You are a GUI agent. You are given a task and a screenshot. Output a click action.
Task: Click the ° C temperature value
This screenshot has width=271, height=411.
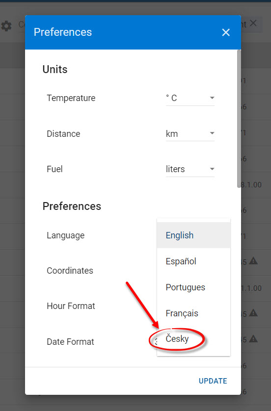point(171,98)
